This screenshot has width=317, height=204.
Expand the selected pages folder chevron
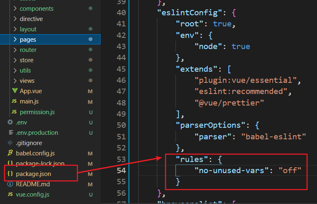tap(15, 40)
